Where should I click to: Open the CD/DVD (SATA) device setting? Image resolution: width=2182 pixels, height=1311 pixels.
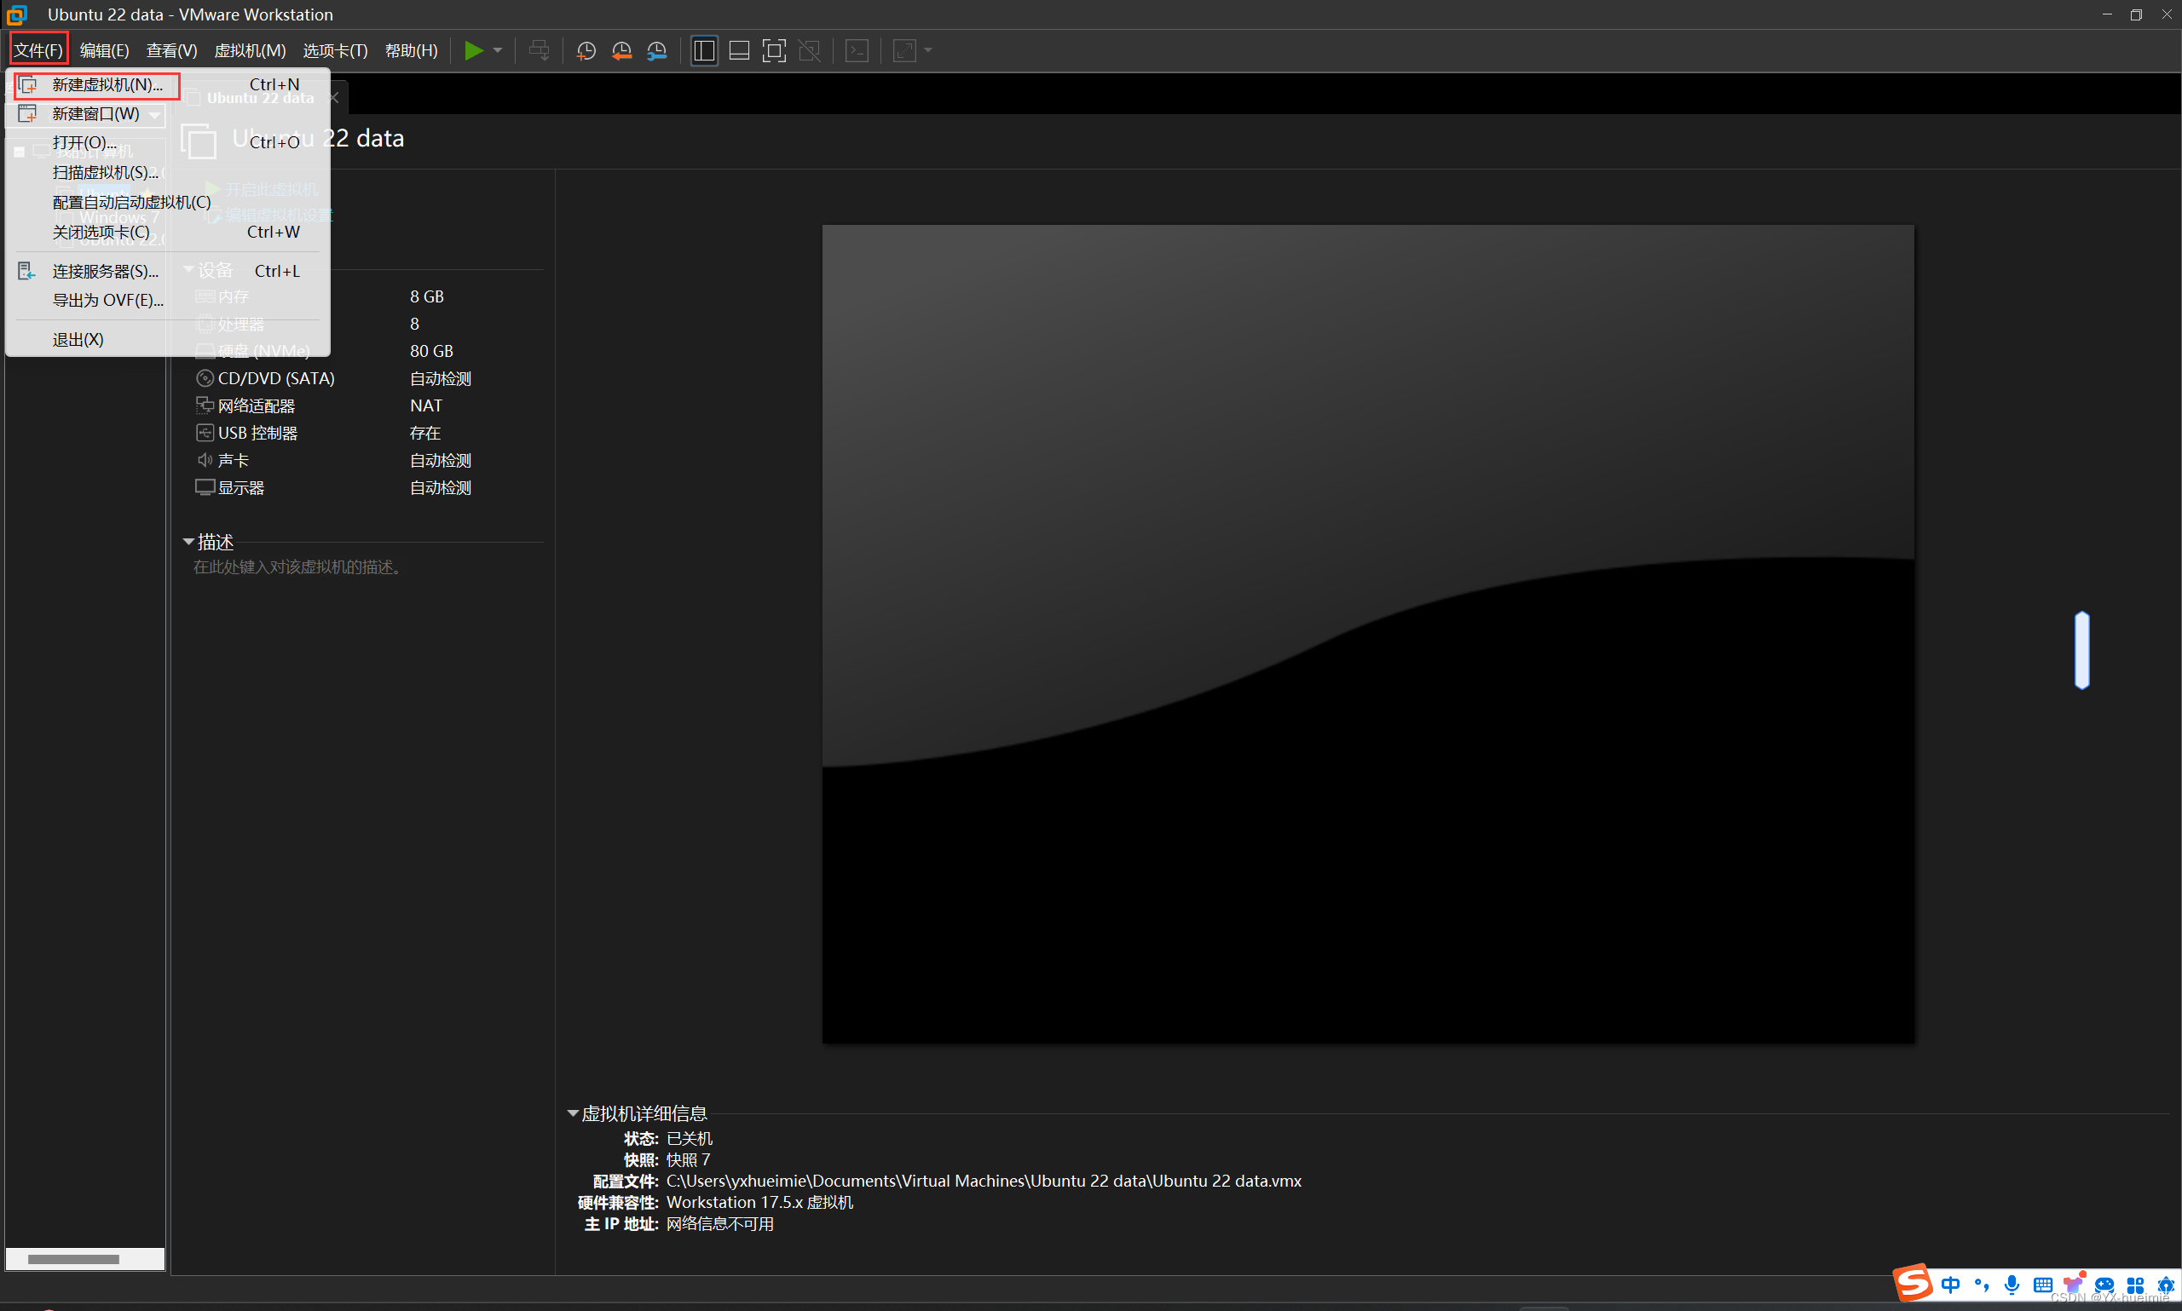(x=275, y=378)
